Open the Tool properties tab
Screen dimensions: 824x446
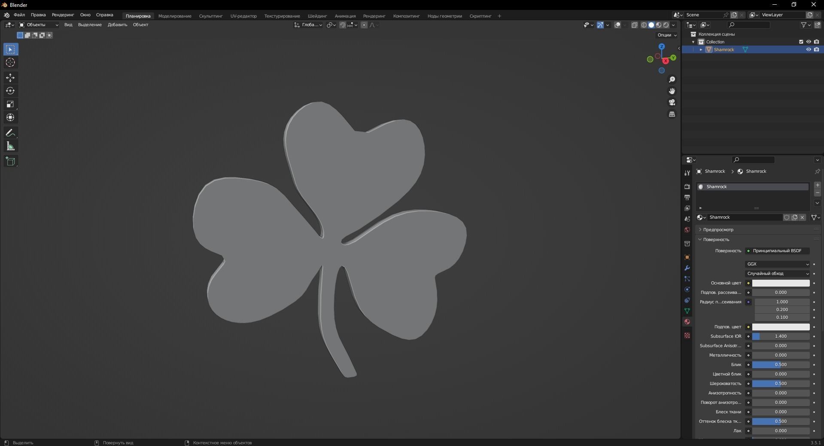coord(687,173)
